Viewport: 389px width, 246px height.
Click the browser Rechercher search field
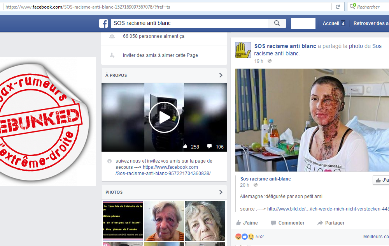[368, 7]
